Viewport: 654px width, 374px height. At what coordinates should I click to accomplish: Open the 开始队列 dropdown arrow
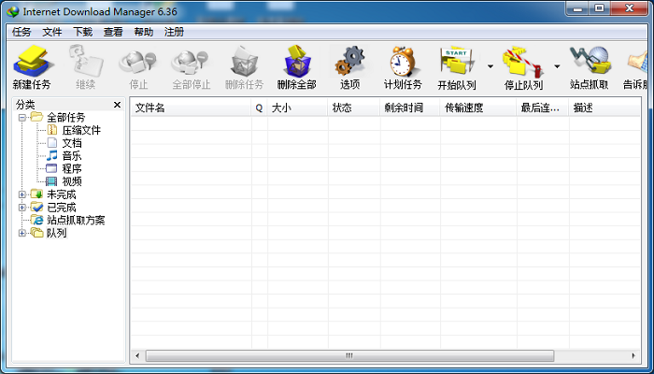click(x=490, y=66)
